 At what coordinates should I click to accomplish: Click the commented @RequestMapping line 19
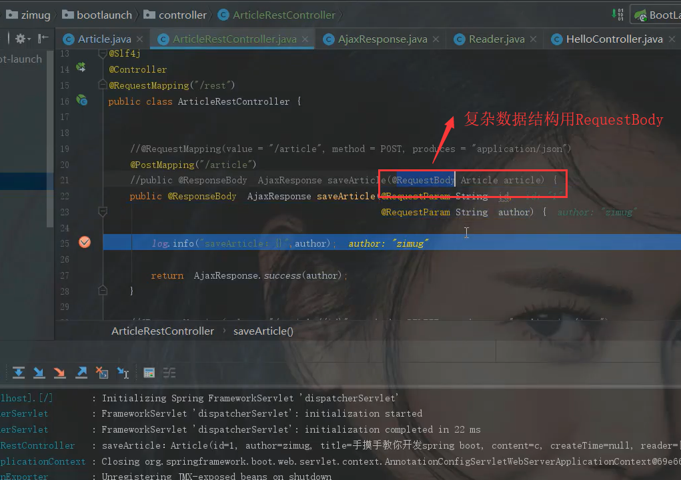coord(350,149)
